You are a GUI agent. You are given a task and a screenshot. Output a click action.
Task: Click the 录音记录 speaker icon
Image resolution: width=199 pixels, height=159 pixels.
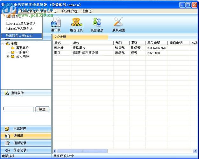(7, 150)
